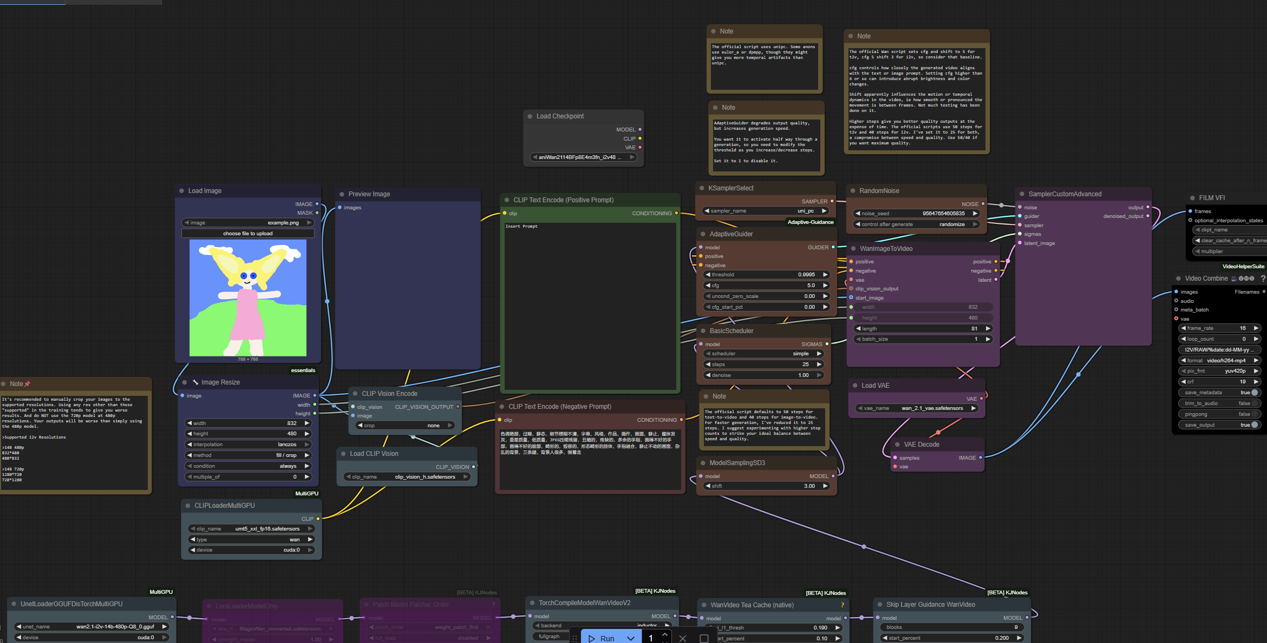
Task: Open unet_name dropdown in UnetLoaderGGUF node
Action: coord(92,627)
